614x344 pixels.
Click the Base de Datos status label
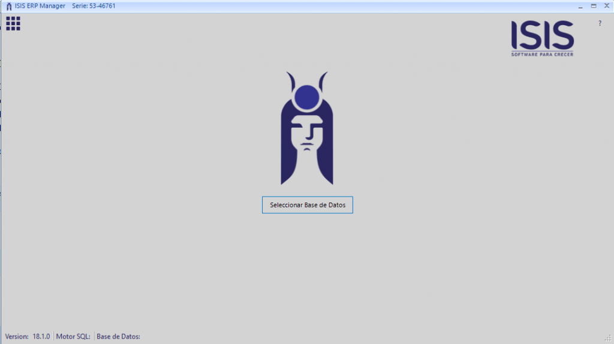coord(118,337)
